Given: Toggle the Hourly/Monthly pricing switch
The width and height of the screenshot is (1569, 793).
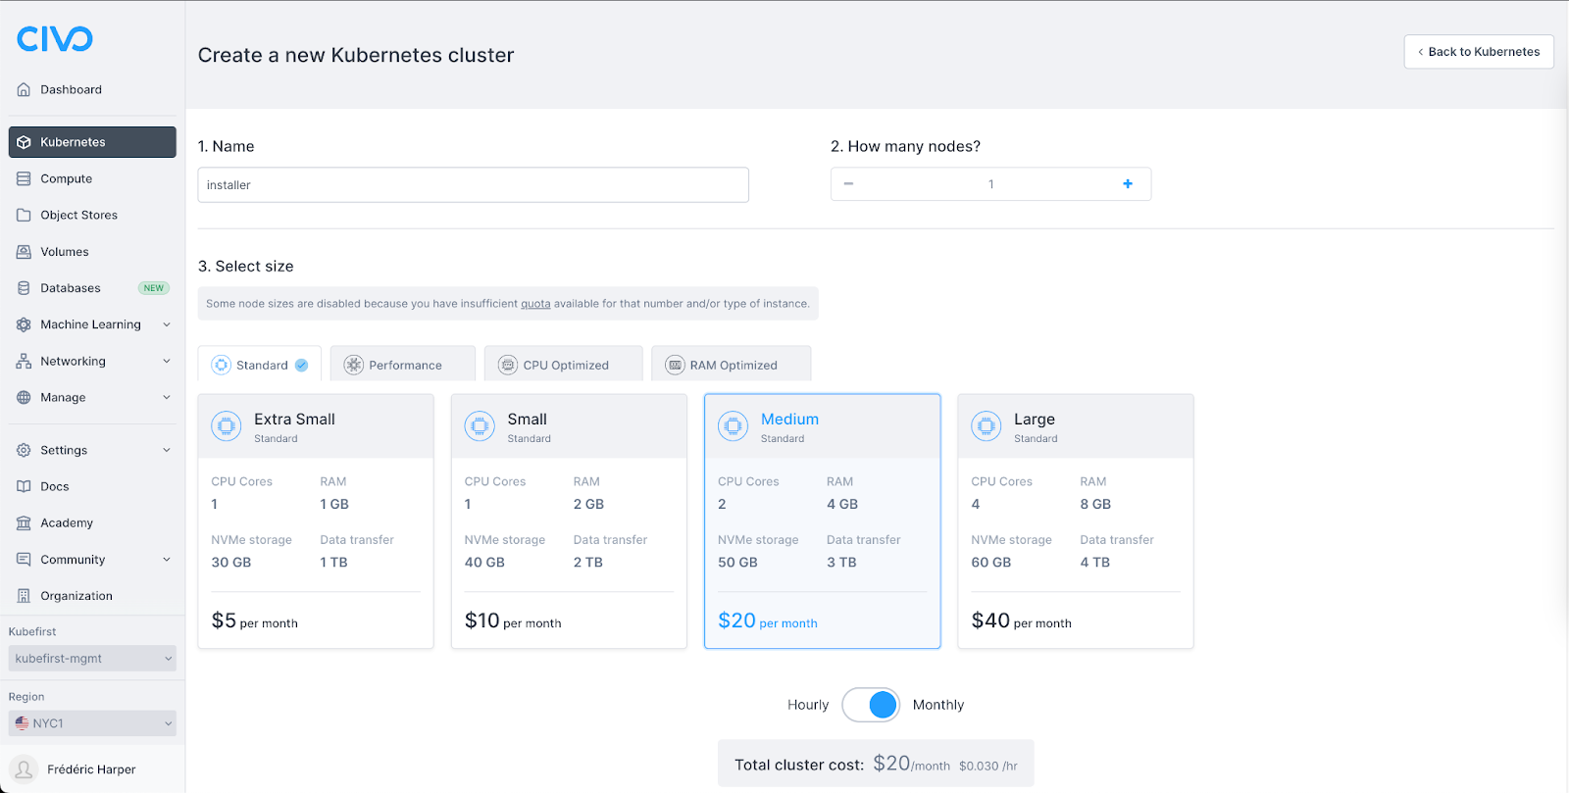Looking at the screenshot, I should [871, 705].
